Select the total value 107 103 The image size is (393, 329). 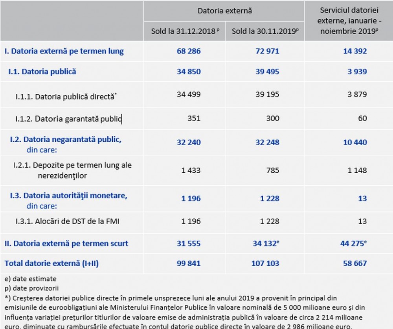click(x=265, y=263)
